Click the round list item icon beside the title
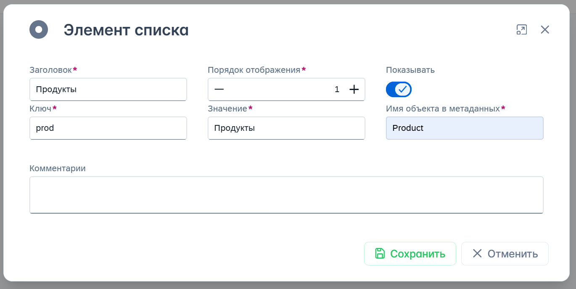This screenshot has width=576, height=289. tap(39, 30)
